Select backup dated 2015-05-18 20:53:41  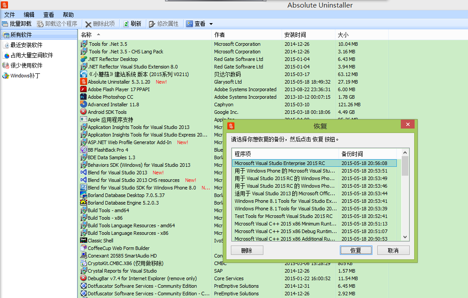pyautogui.click(x=315, y=201)
